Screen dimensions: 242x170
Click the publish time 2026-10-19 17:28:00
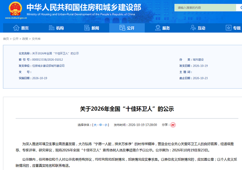click(x=143, y=125)
